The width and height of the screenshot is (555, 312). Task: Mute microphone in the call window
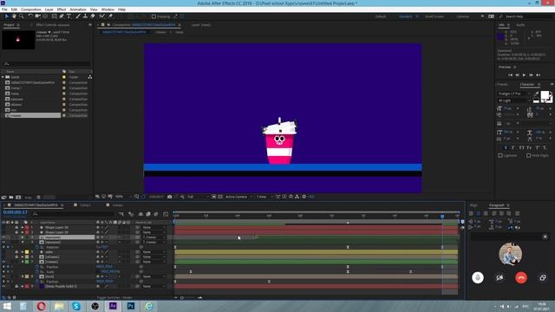click(x=478, y=277)
